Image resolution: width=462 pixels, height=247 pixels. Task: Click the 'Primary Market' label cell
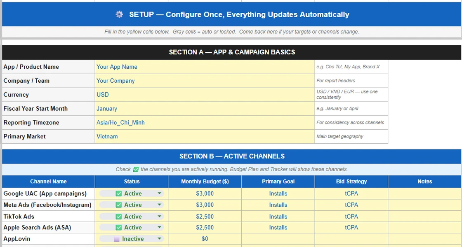pyautogui.click(x=48, y=136)
